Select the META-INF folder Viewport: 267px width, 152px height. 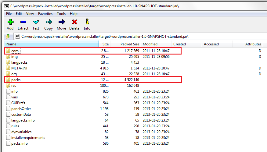(x=19, y=68)
